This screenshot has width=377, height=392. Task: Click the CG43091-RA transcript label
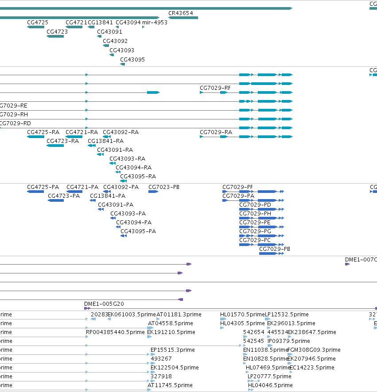tap(115, 150)
